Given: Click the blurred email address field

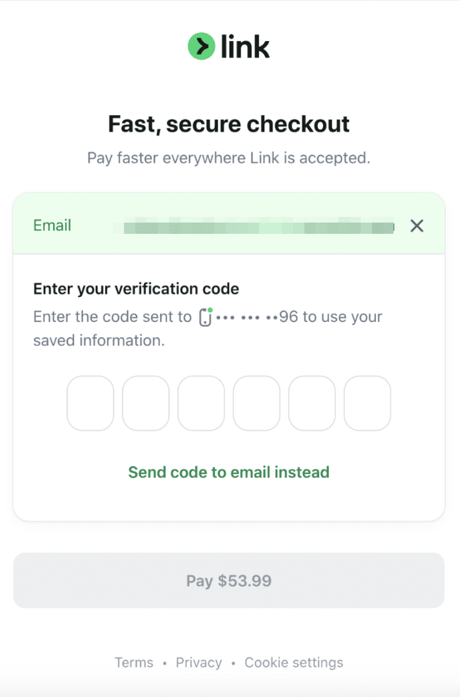Looking at the screenshot, I should point(254,227).
